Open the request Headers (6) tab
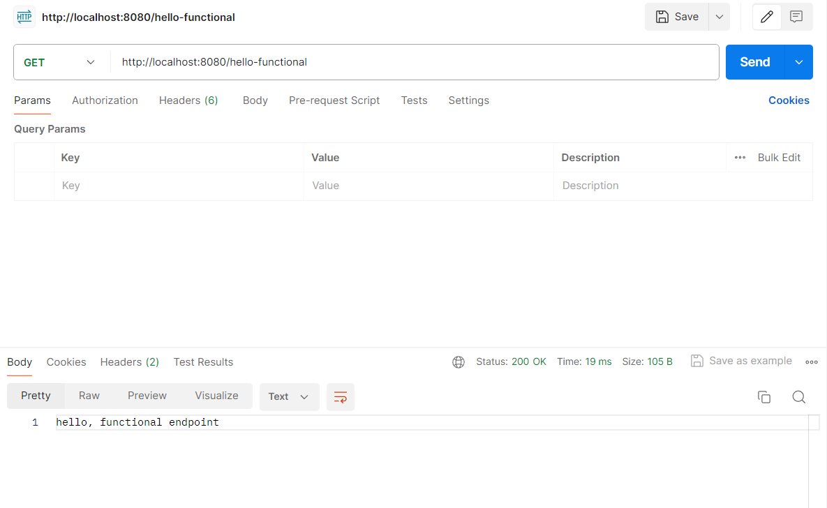 [188, 100]
